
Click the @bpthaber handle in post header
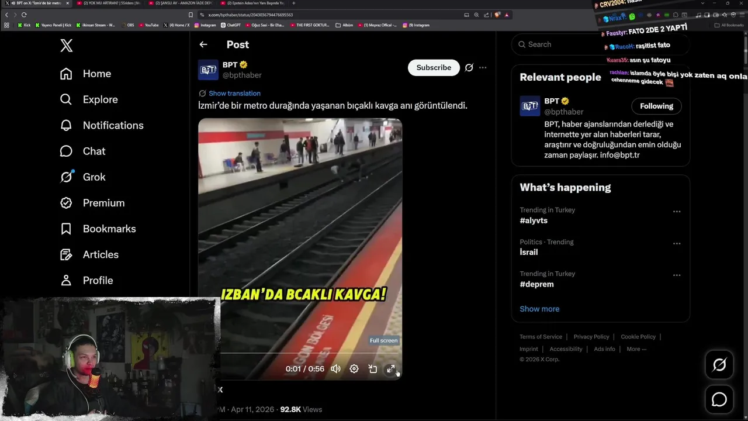[x=242, y=75]
